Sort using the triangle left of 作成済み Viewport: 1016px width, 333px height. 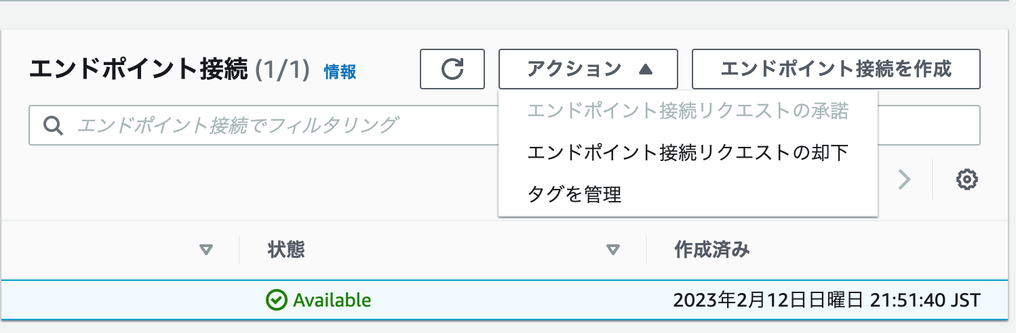click(613, 250)
